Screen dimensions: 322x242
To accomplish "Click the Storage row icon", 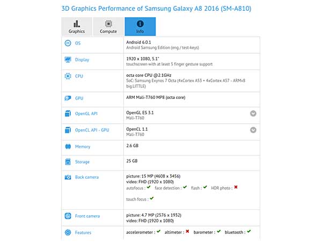I will 68,162.
